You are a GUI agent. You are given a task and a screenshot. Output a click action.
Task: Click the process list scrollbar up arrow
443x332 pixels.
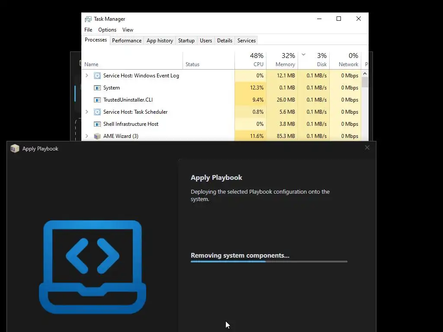pos(365,73)
